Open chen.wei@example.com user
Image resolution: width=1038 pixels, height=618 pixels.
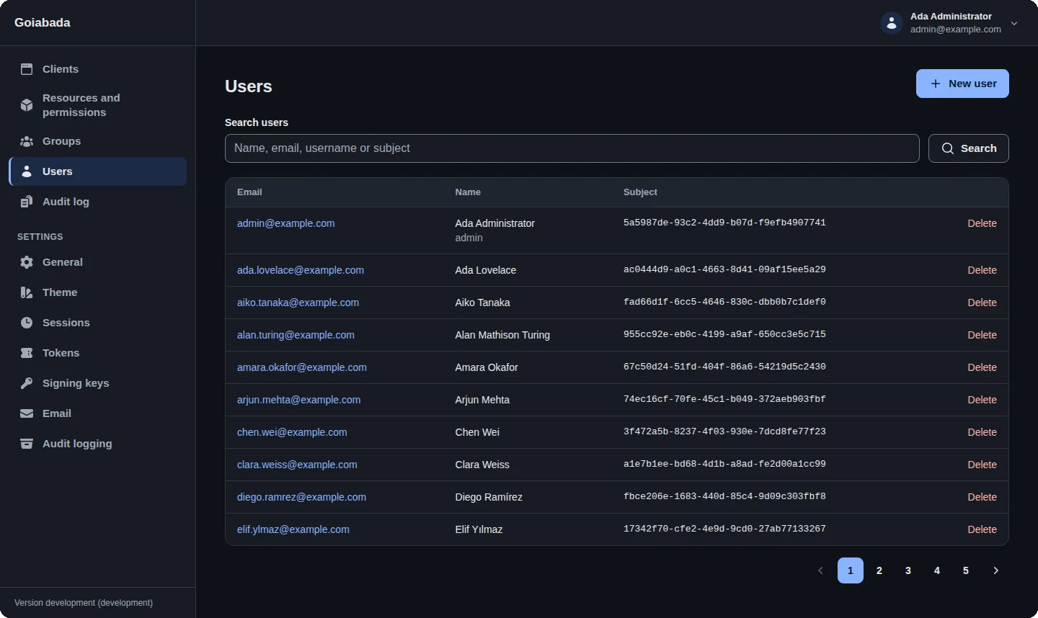pyautogui.click(x=292, y=432)
